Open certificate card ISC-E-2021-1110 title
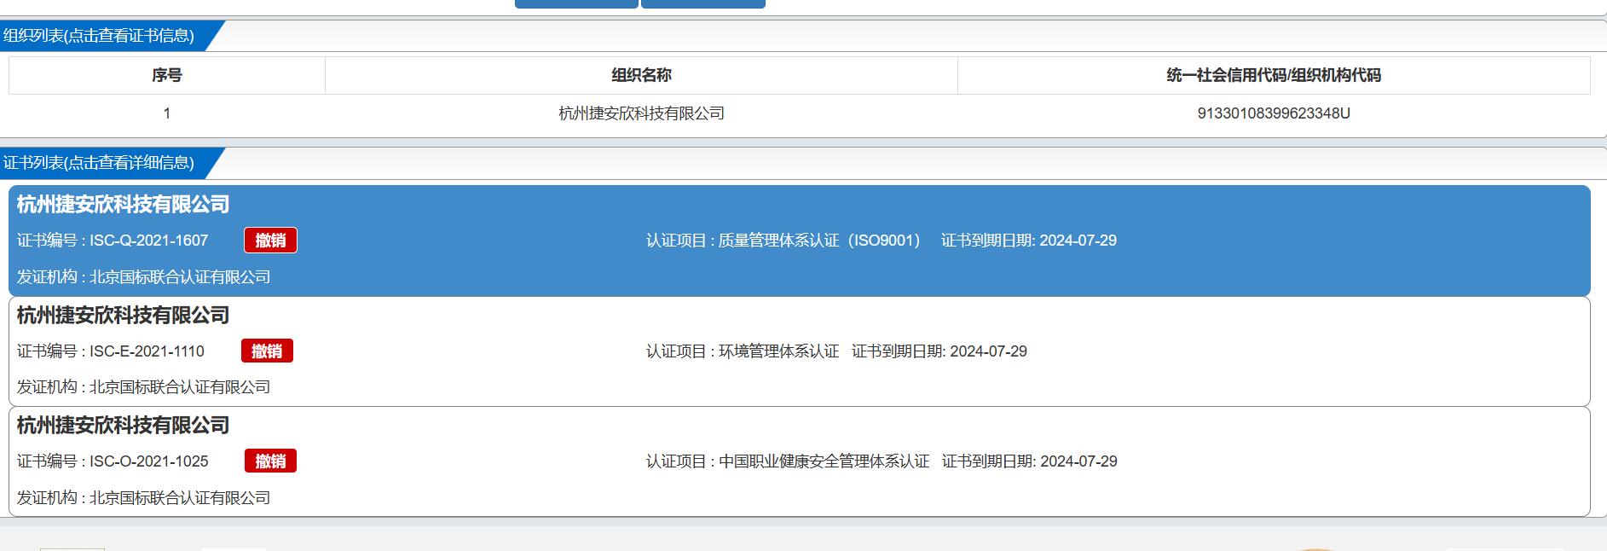 (x=124, y=316)
